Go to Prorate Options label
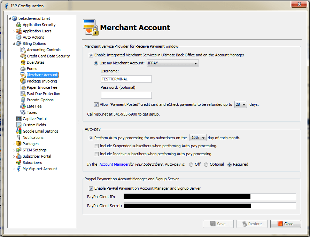This screenshot has height=237, width=310. 40,100
